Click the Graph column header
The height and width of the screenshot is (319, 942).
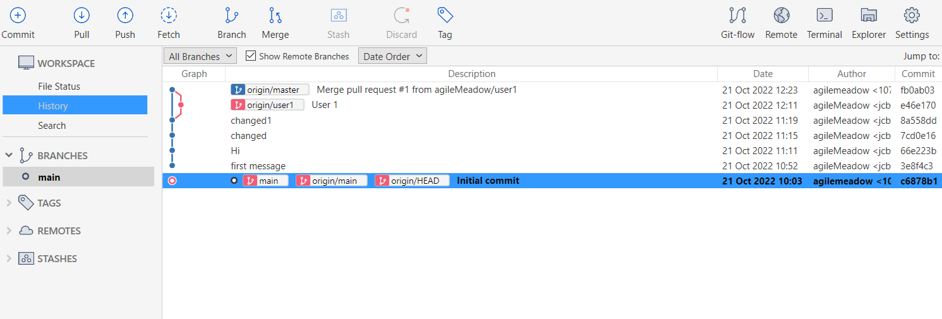click(194, 74)
